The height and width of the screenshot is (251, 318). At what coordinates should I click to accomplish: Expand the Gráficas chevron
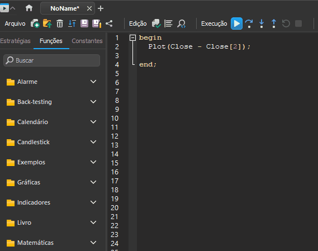pos(93,182)
